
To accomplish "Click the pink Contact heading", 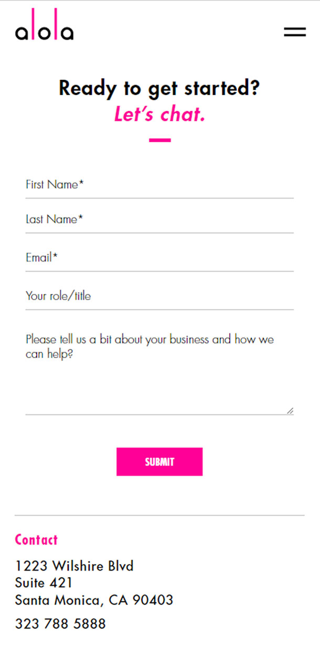I will 36,539.
